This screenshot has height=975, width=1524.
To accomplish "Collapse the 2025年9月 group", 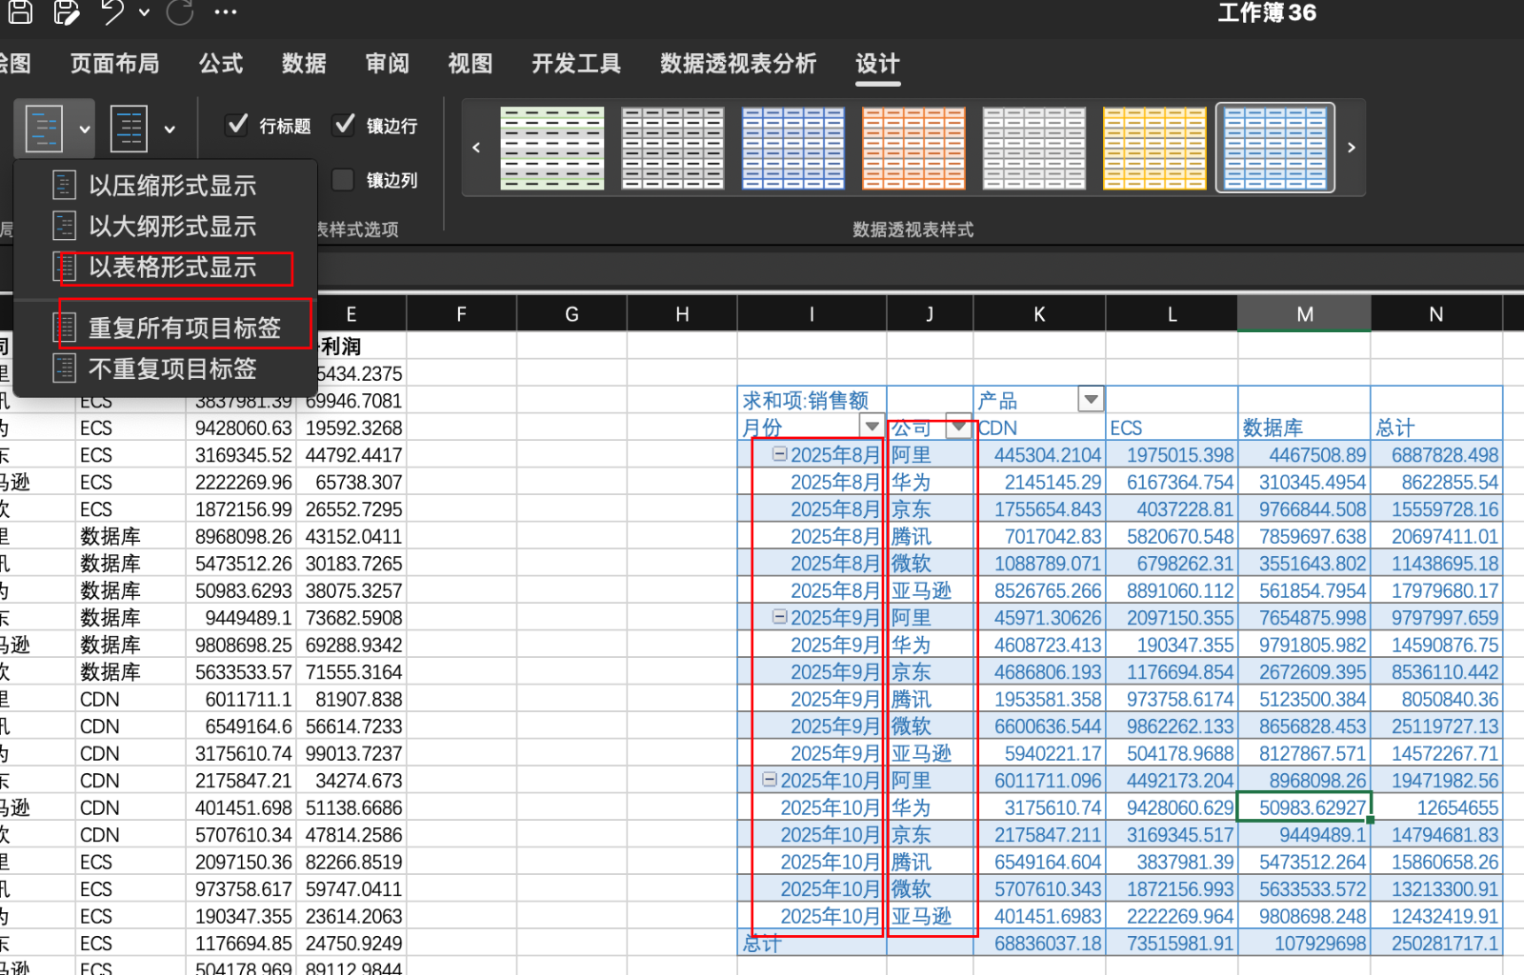I will tap(780, 617).
